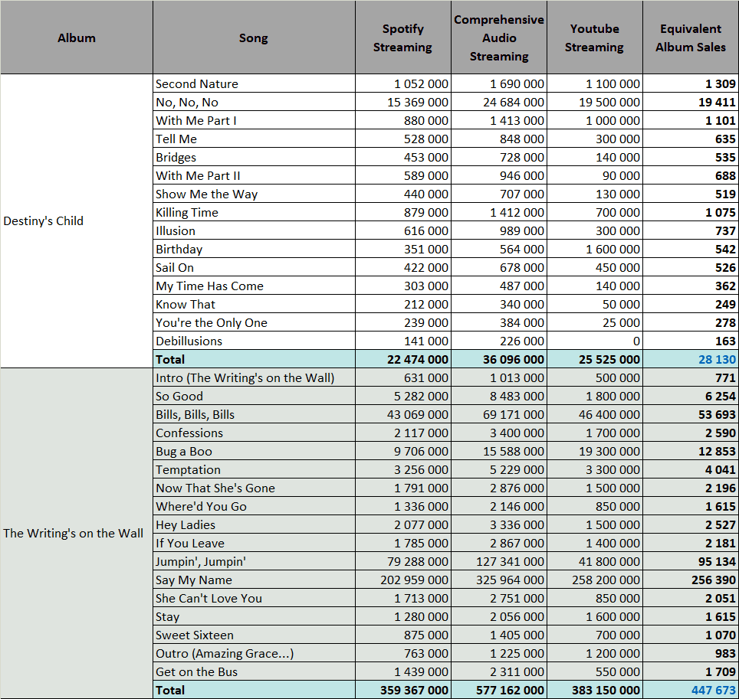The image size is (739, 699).
Task: Select the Know That song cell
Action: (254, 304)
